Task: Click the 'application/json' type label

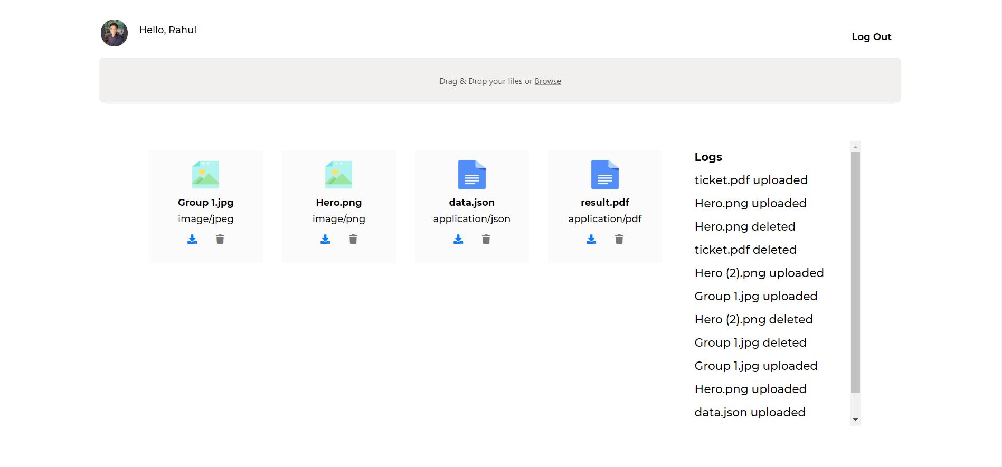Action: [x=472, y=219]
